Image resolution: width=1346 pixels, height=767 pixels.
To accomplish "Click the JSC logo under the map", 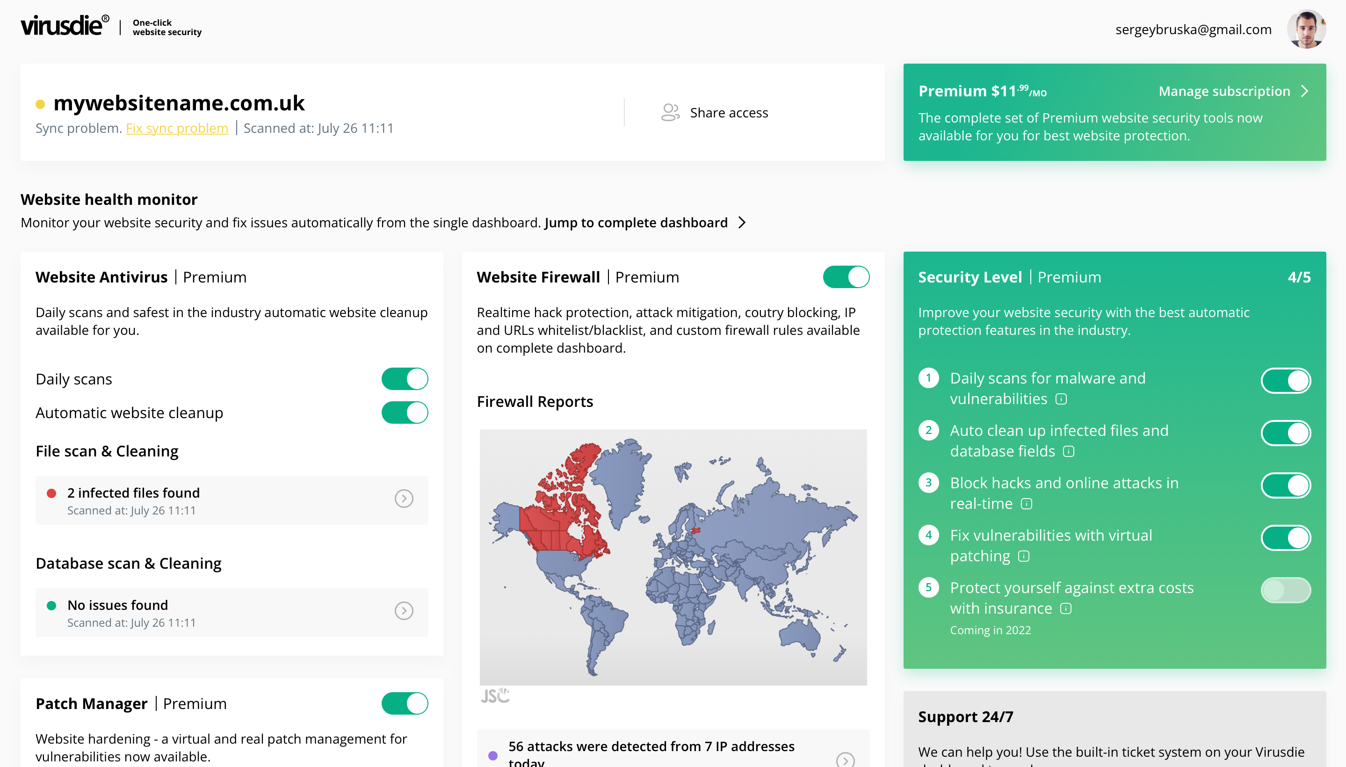I will pos(495,695).
